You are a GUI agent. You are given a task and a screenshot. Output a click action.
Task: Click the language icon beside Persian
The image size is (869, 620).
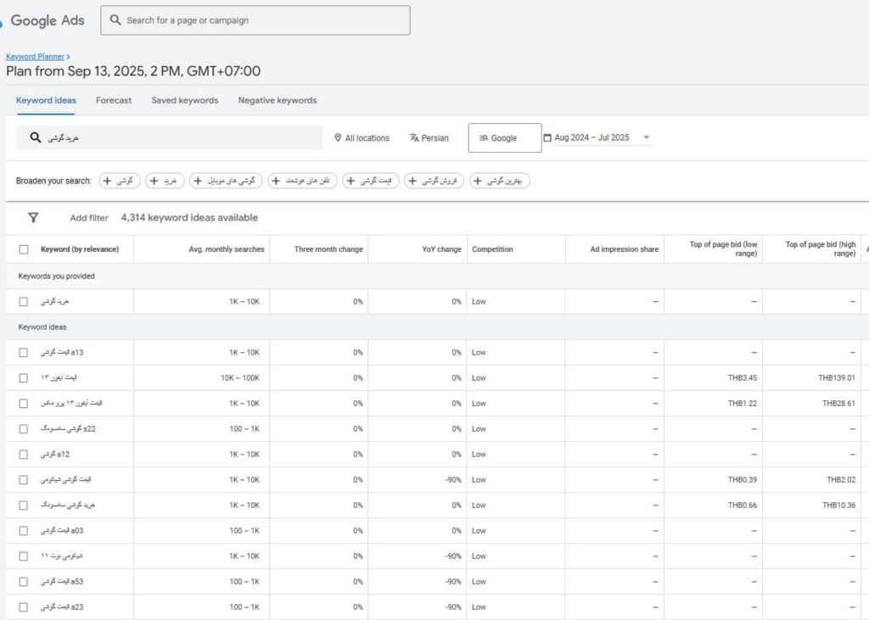point(414,138)
